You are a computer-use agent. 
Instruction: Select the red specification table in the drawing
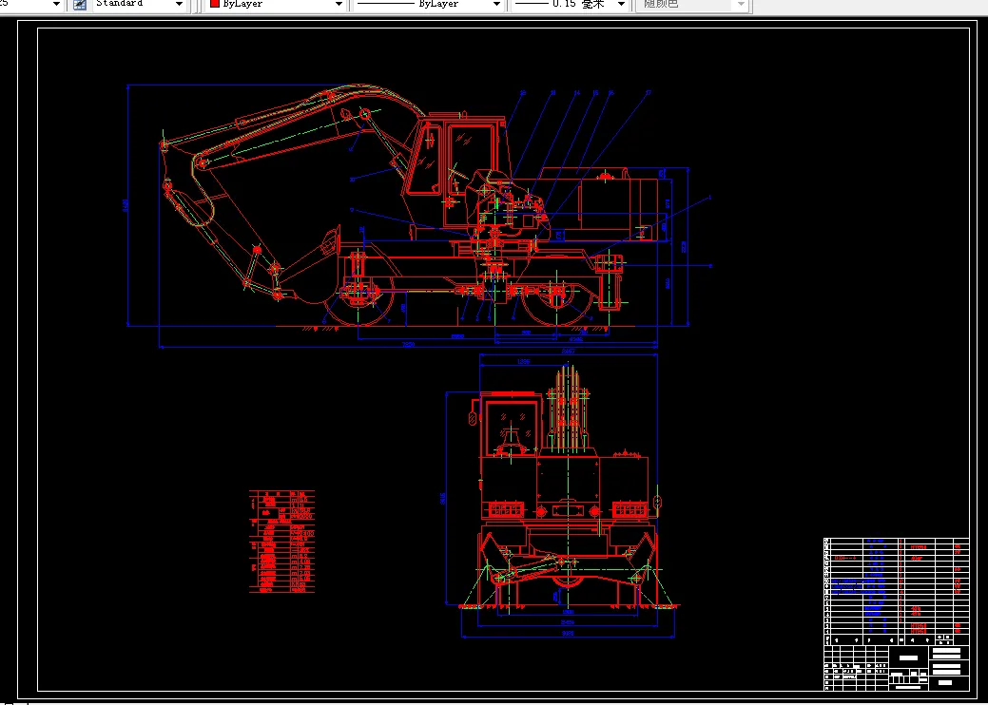282,542
